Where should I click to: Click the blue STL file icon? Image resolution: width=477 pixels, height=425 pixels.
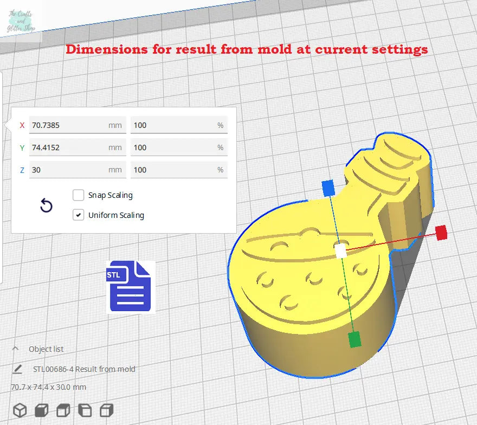coord(130,286)
